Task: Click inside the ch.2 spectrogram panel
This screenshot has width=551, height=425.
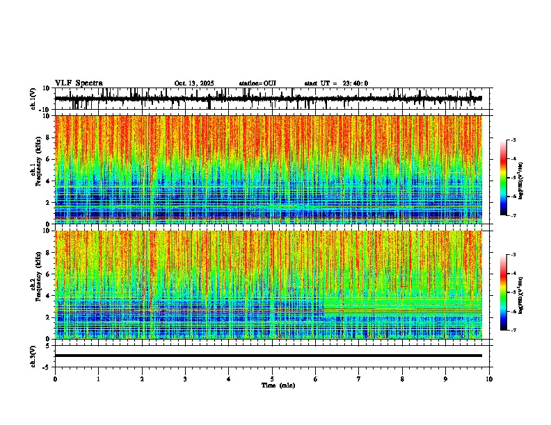Action: (x=269, y=285)
